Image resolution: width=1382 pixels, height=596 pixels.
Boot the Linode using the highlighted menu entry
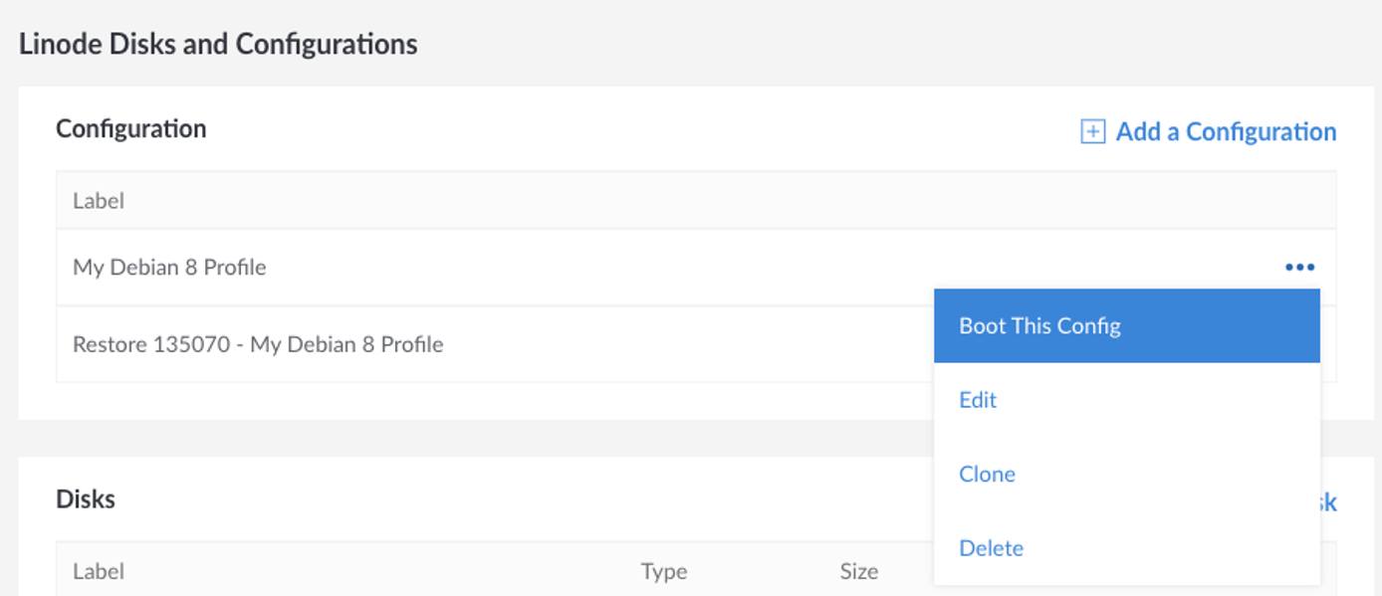[1037, 325]
